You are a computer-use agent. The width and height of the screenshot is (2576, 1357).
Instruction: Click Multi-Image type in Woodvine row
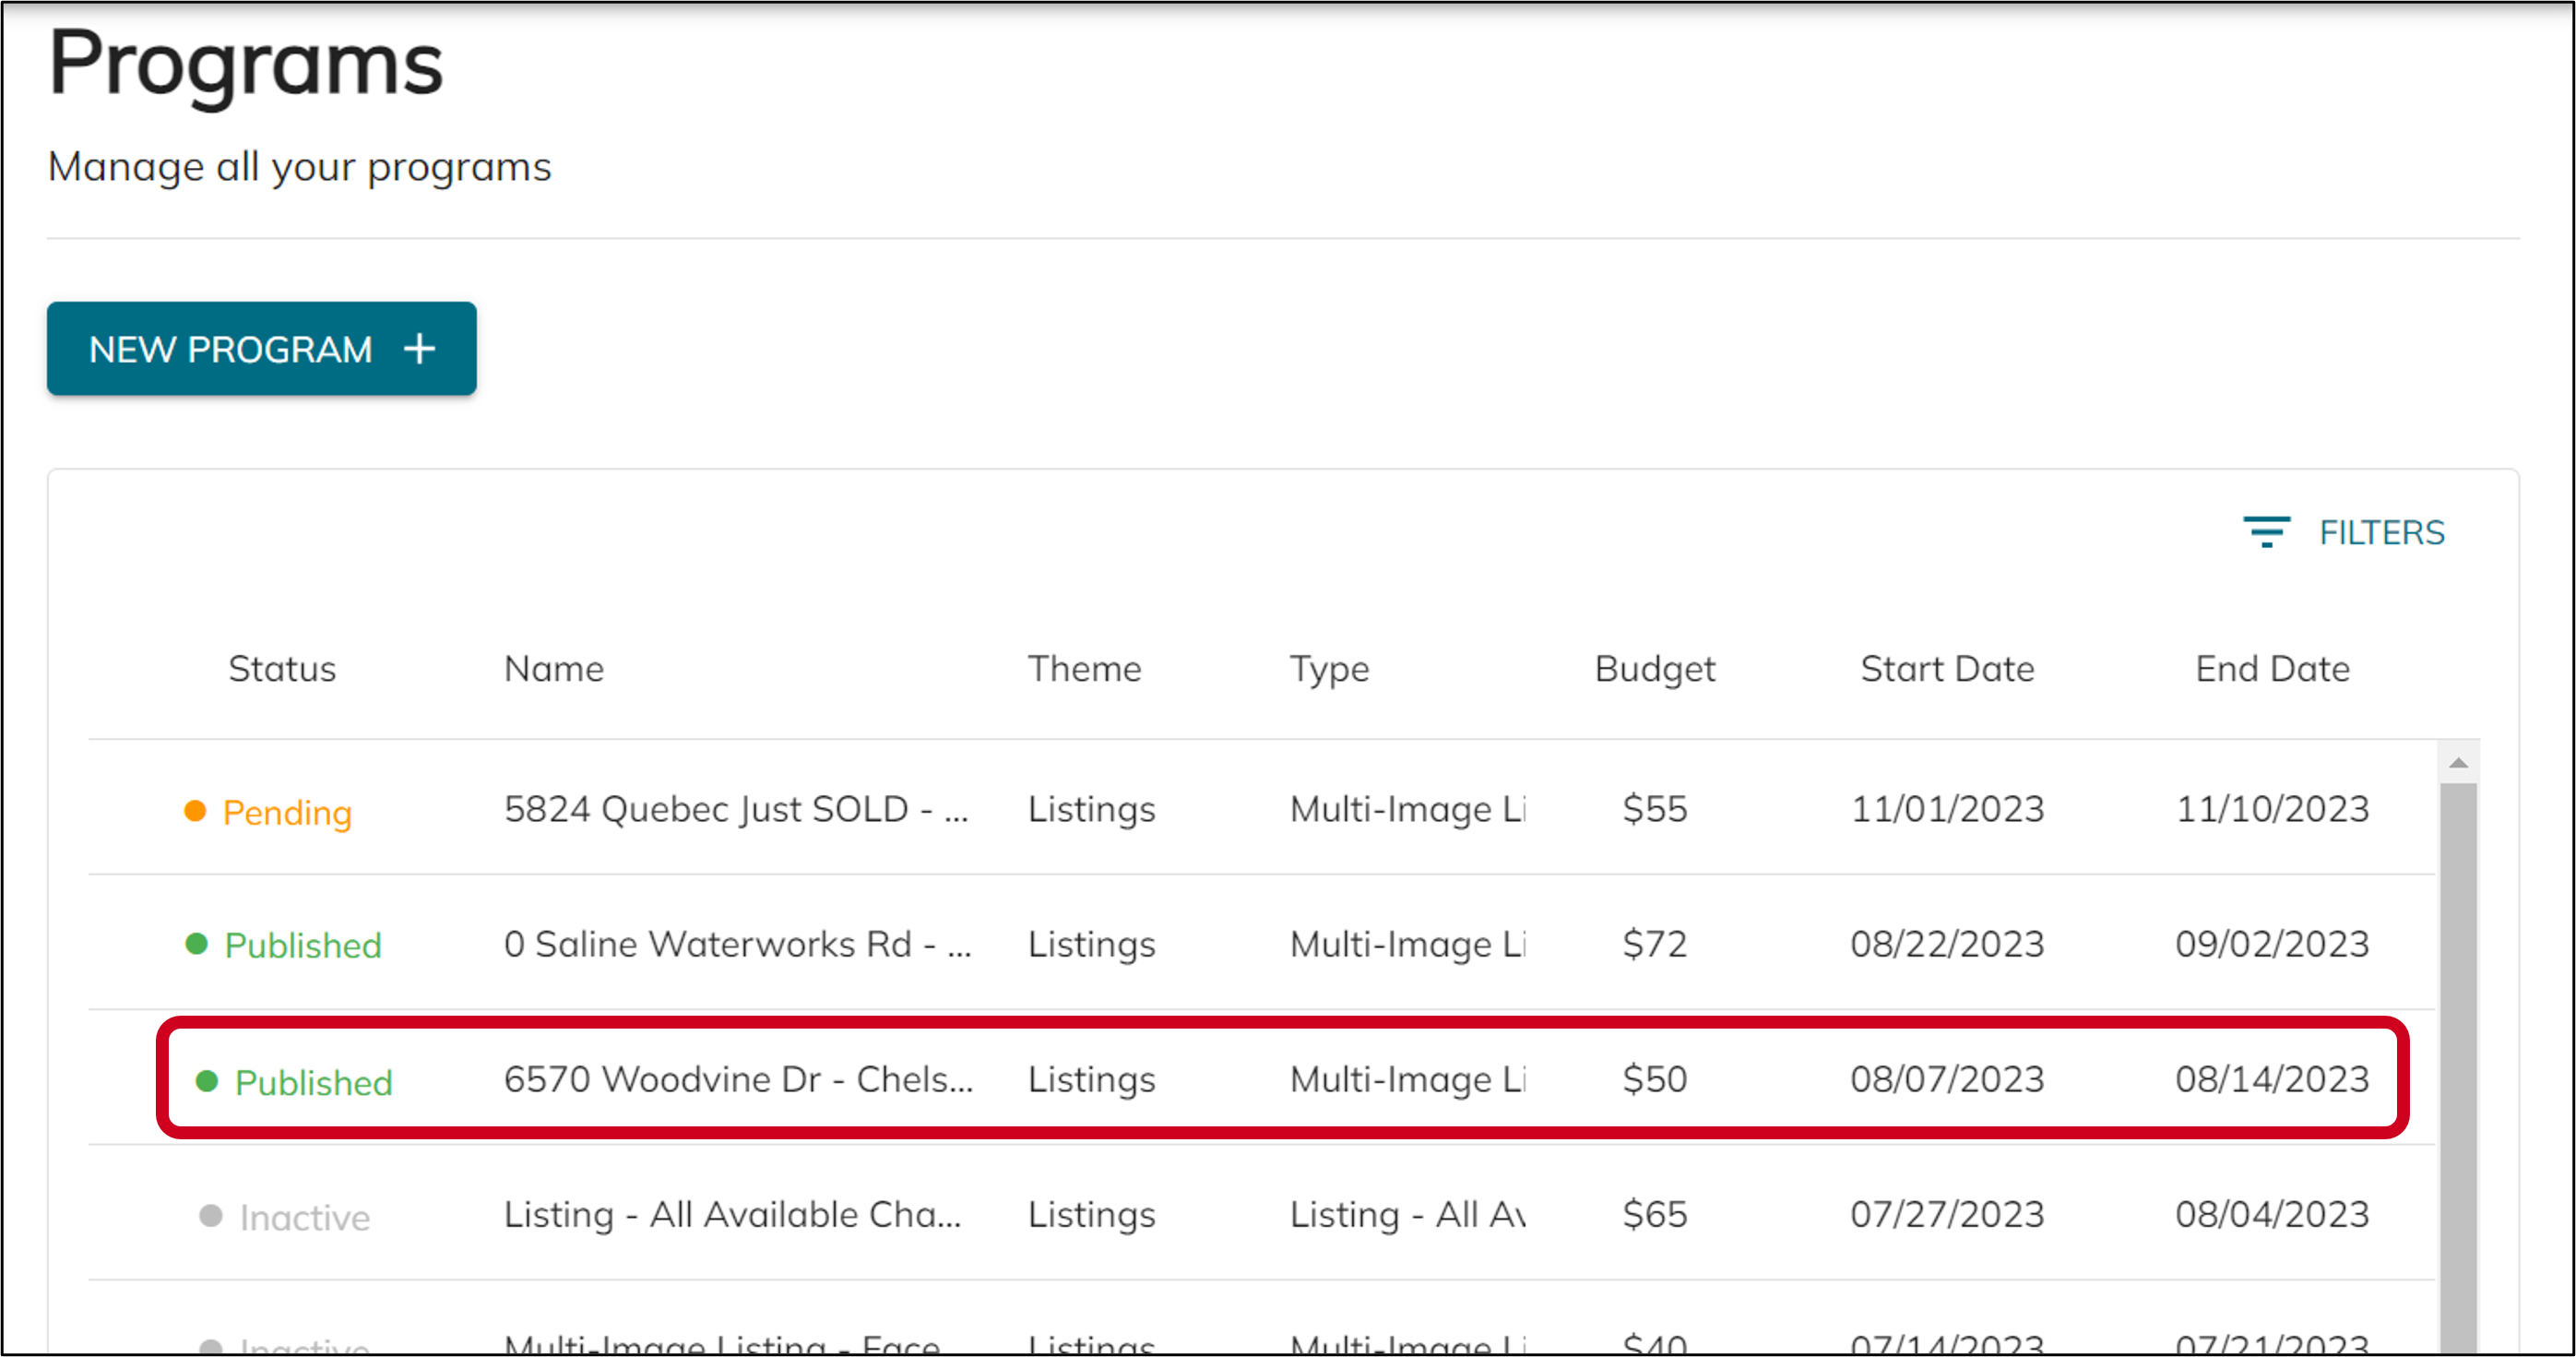coord(1407,1078)
